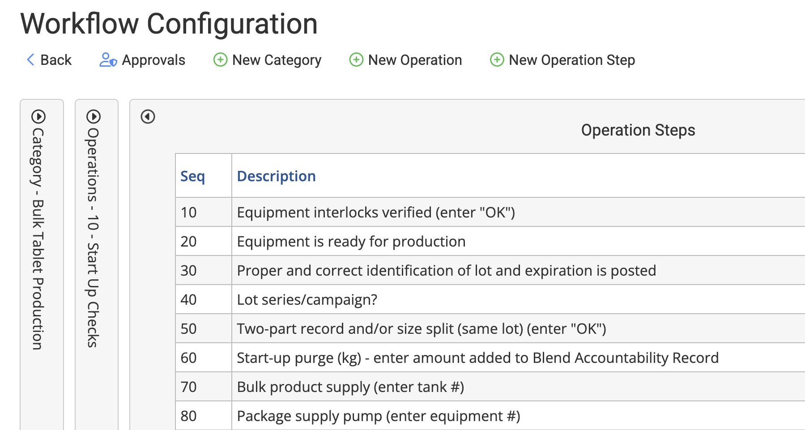
Task: Select the Two-part record size split step
Action: (x=421, y=329)
